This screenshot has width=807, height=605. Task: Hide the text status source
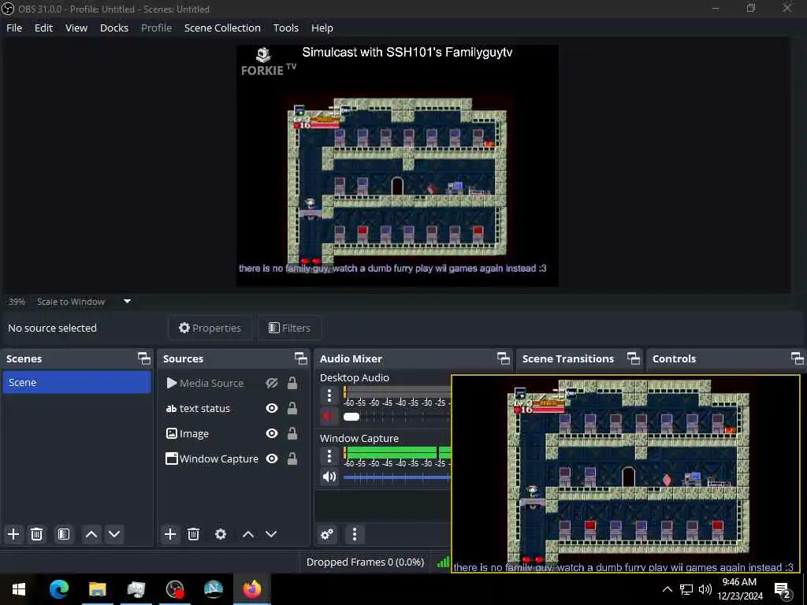(272, 408)
